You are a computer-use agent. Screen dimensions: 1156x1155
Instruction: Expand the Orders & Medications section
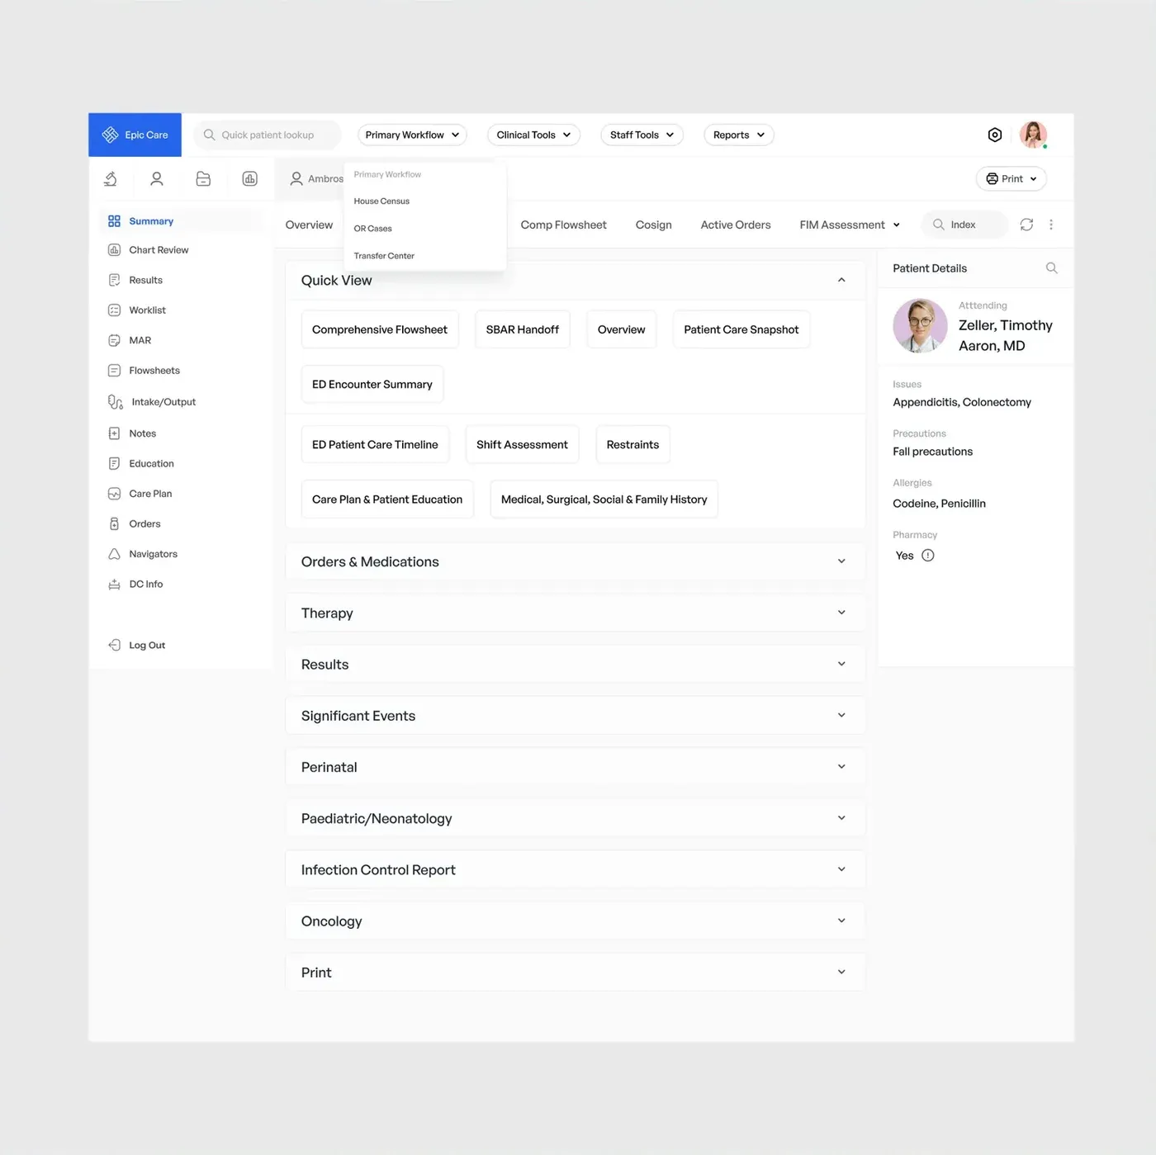click(x=841, y=561)
